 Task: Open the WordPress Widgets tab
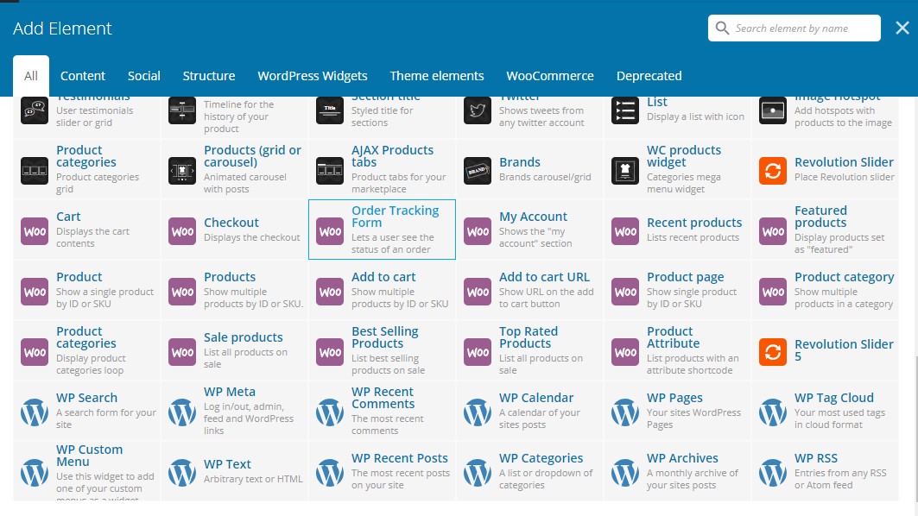(x=313, y=76)
